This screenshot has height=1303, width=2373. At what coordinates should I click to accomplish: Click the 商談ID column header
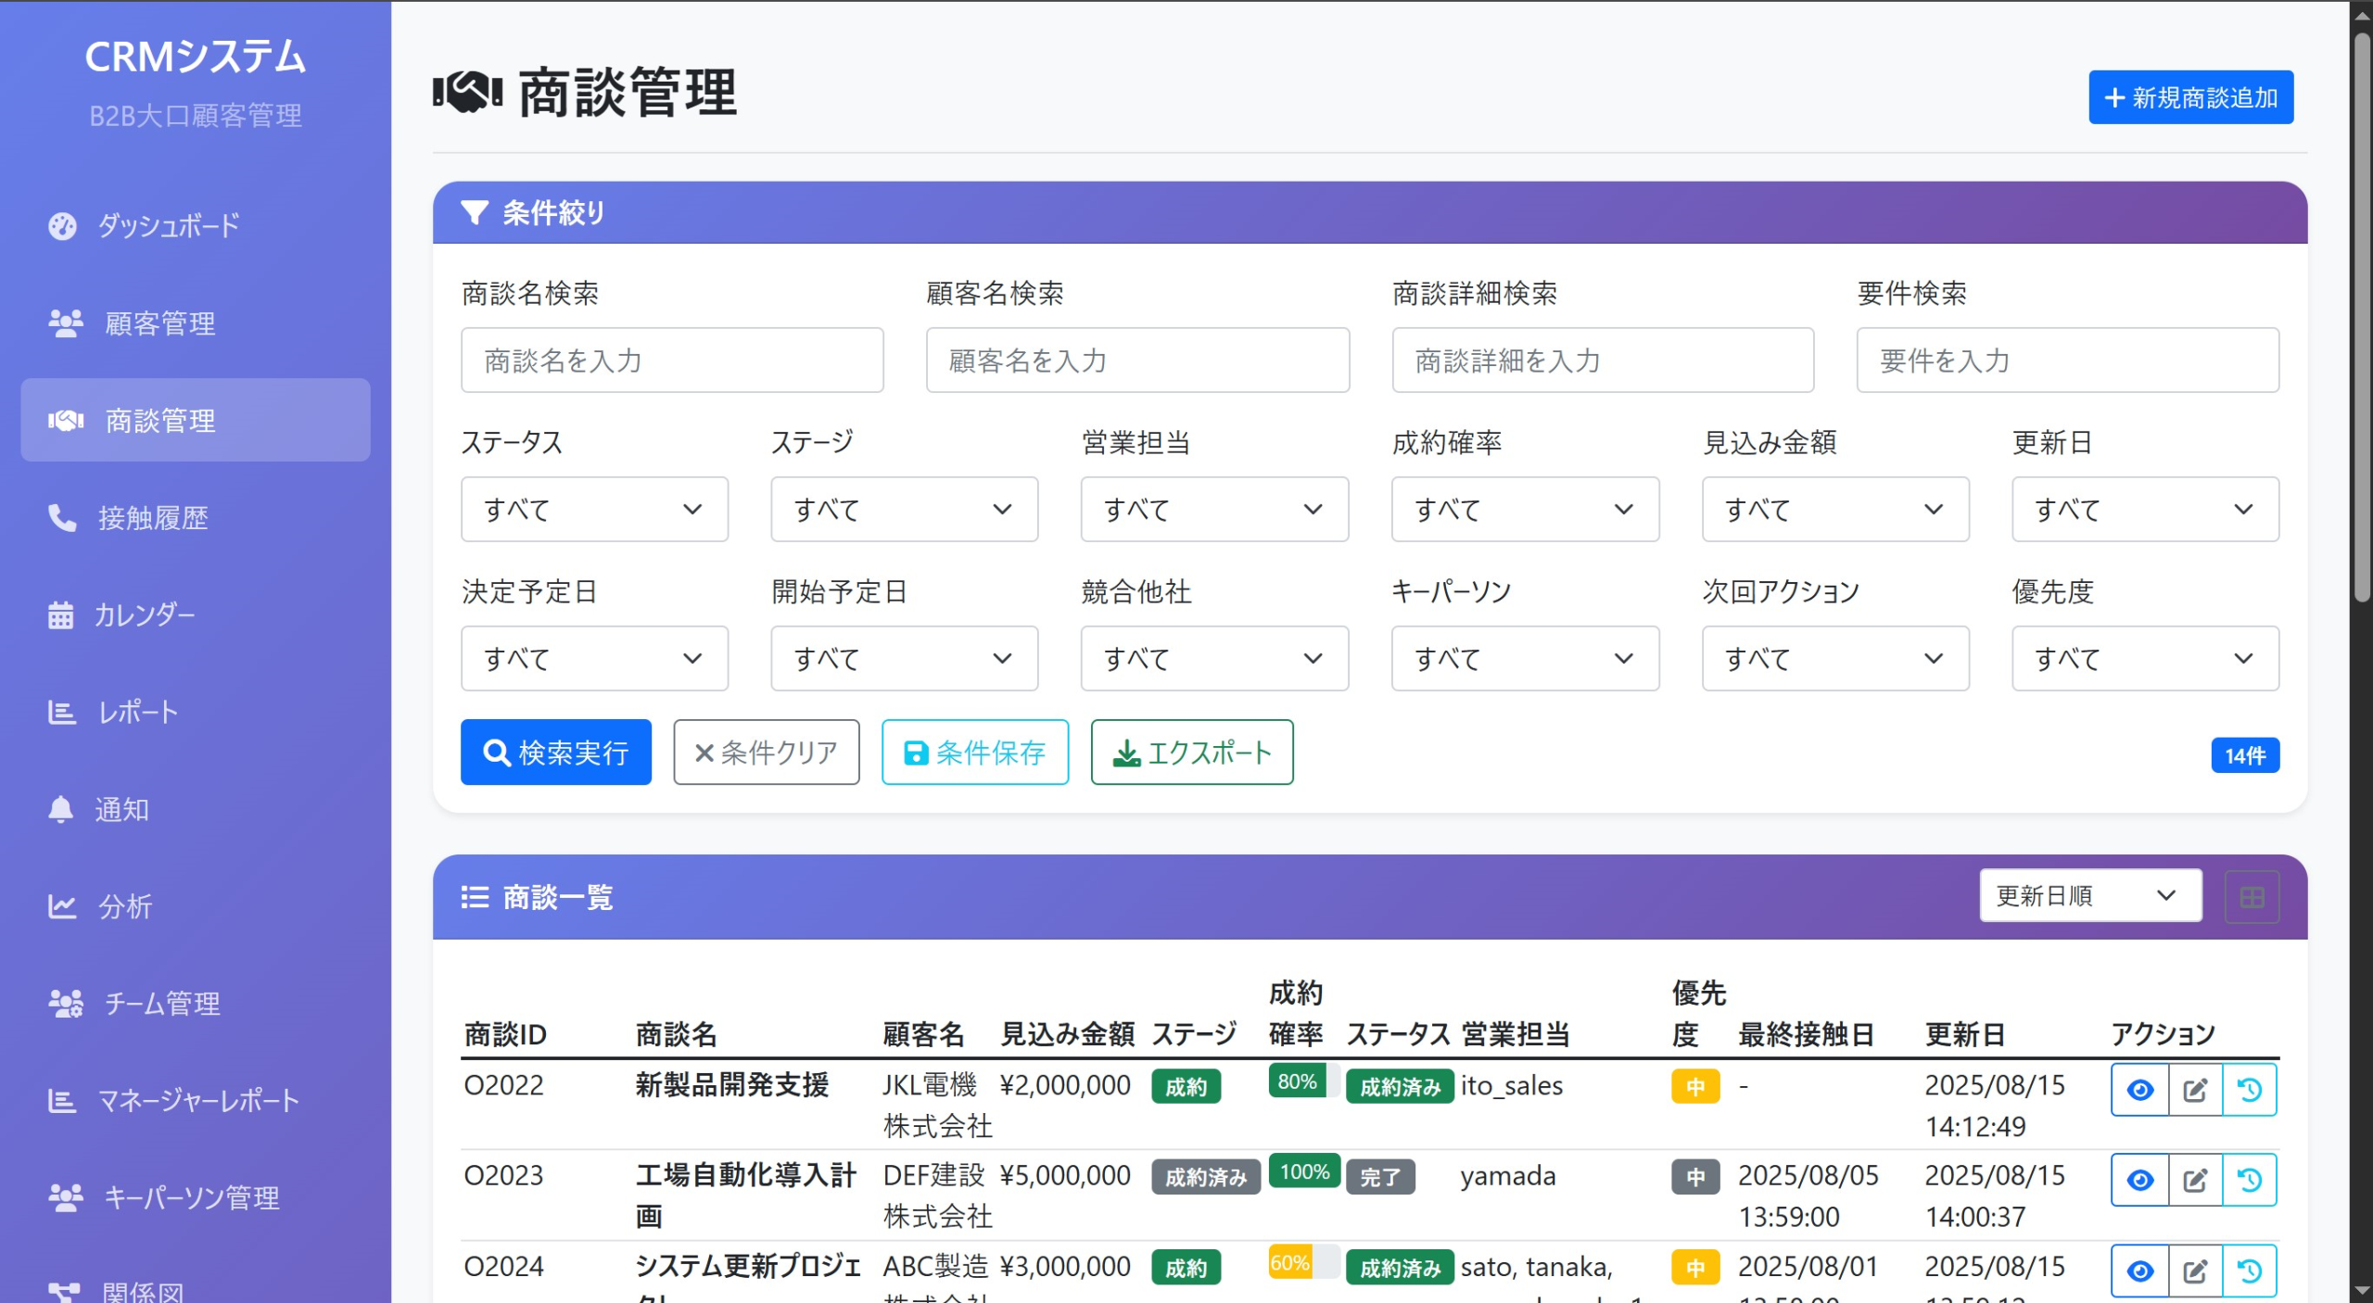pos(506,1034)
